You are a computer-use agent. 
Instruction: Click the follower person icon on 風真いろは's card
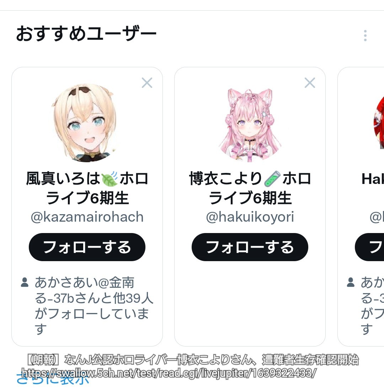point(25,282)
